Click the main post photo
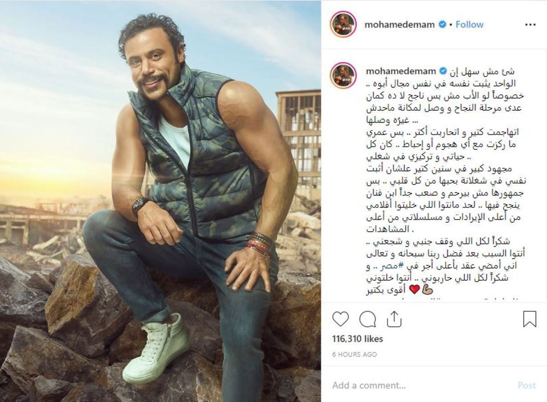 pos(160,201)
